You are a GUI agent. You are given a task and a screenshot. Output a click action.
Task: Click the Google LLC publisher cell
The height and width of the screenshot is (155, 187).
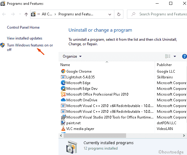[x=166, y=71]
